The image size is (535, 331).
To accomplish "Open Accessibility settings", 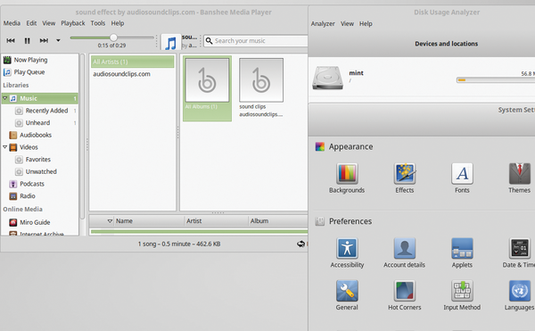I will point(347,253).
